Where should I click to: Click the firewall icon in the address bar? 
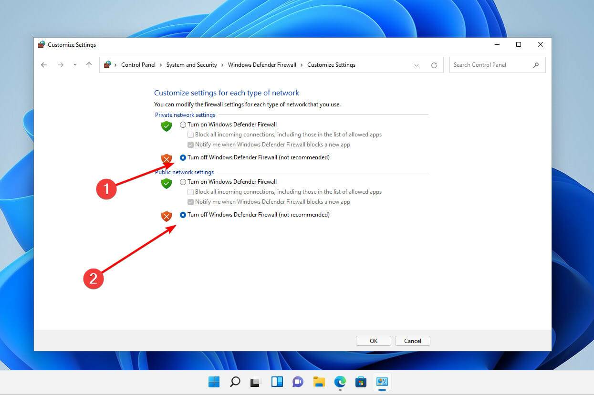[x=107, y=64]
